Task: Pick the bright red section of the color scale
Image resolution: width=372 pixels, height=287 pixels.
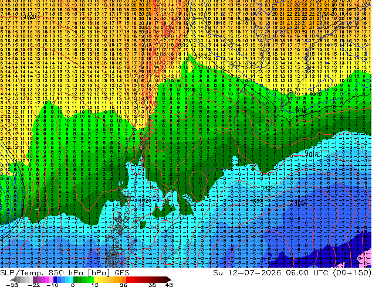Action: (130, 279)
